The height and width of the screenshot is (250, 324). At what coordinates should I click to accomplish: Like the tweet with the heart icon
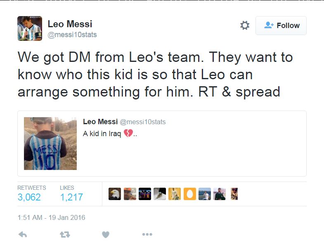click(x=106, y=234)
